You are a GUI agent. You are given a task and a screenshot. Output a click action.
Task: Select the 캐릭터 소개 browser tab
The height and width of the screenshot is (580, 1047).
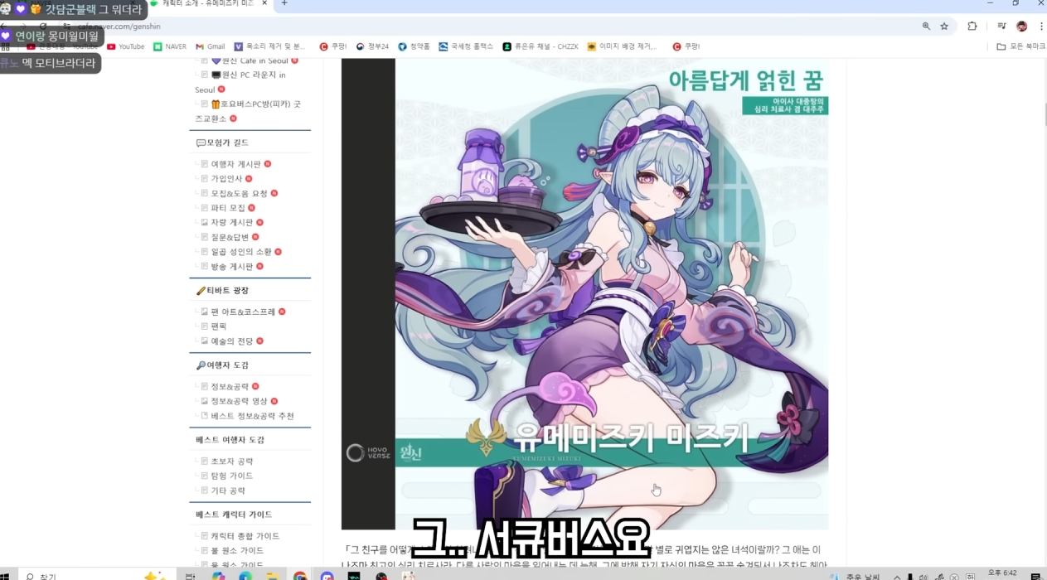[x=209, y=3]
